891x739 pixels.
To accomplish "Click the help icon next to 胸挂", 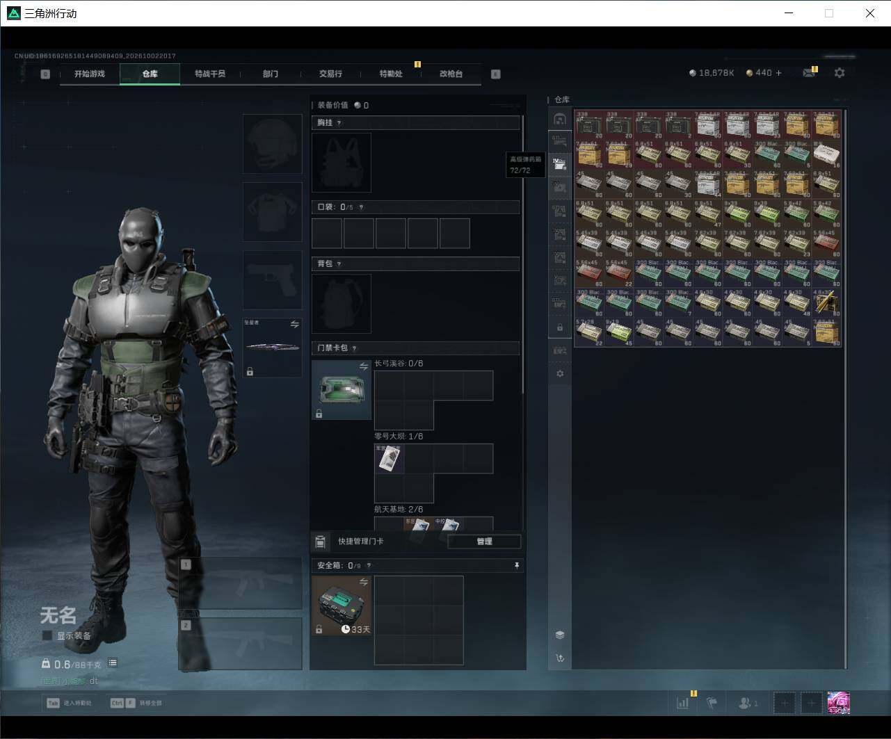I will coord(339,123).
